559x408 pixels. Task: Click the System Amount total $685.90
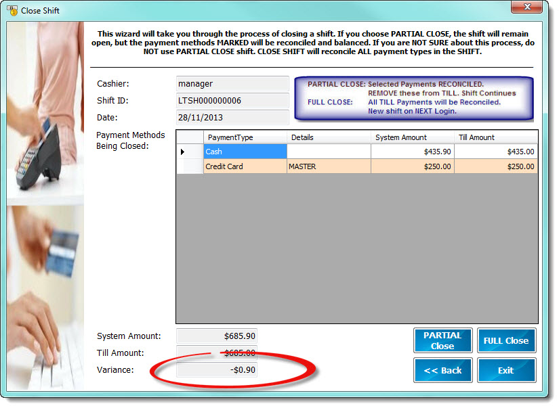(217, 336)
